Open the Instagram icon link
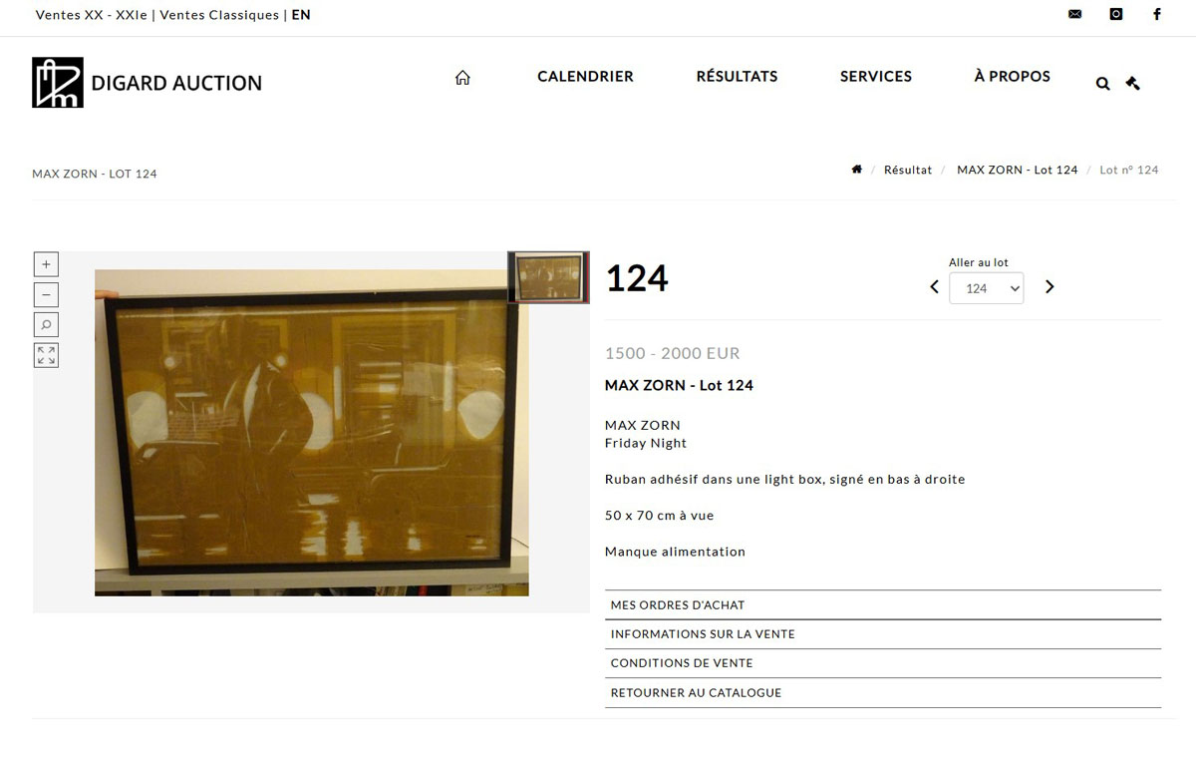 pos(1116,15)
